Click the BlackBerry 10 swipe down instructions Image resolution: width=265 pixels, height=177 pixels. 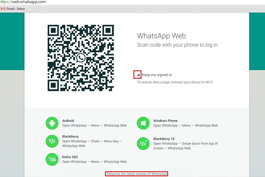(185, 146)
